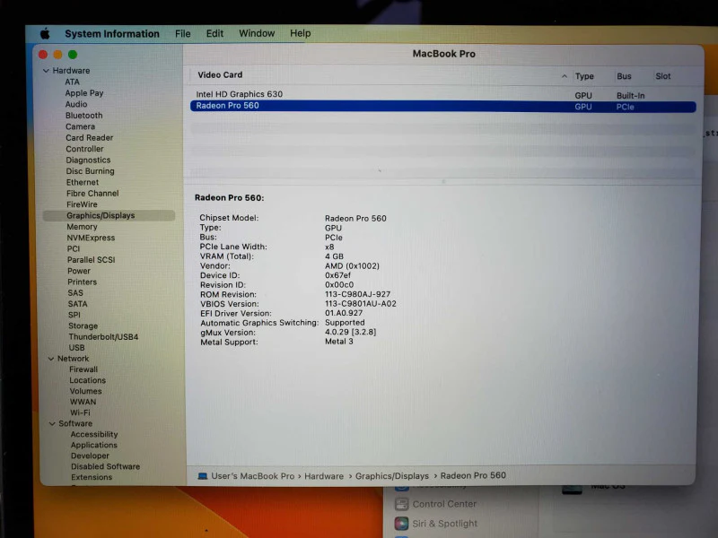Select Memory in the sidebar
The height and width of the screenshot is (538, 718).
point(82,227)
